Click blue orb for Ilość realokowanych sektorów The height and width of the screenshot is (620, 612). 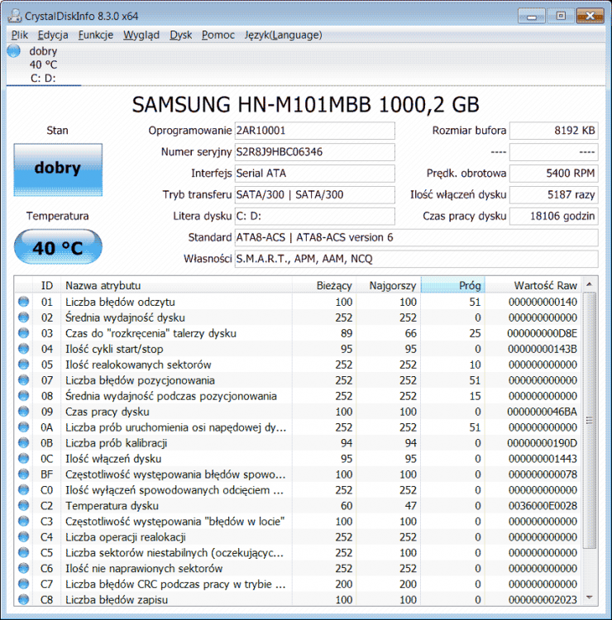23,365
